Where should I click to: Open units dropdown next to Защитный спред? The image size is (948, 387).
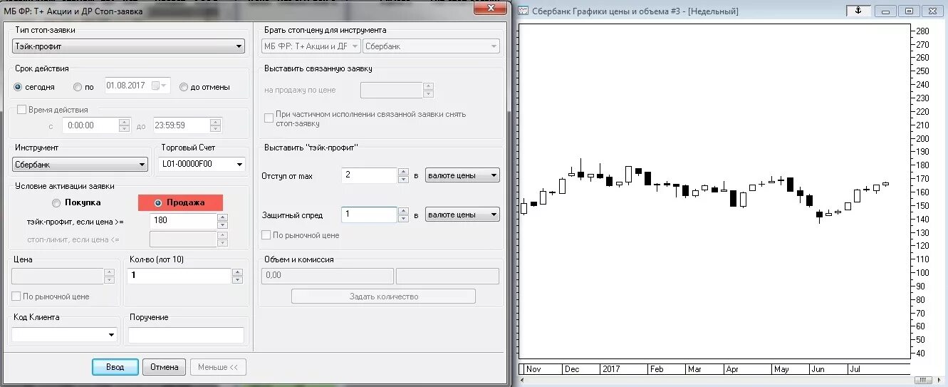(462, 215)
